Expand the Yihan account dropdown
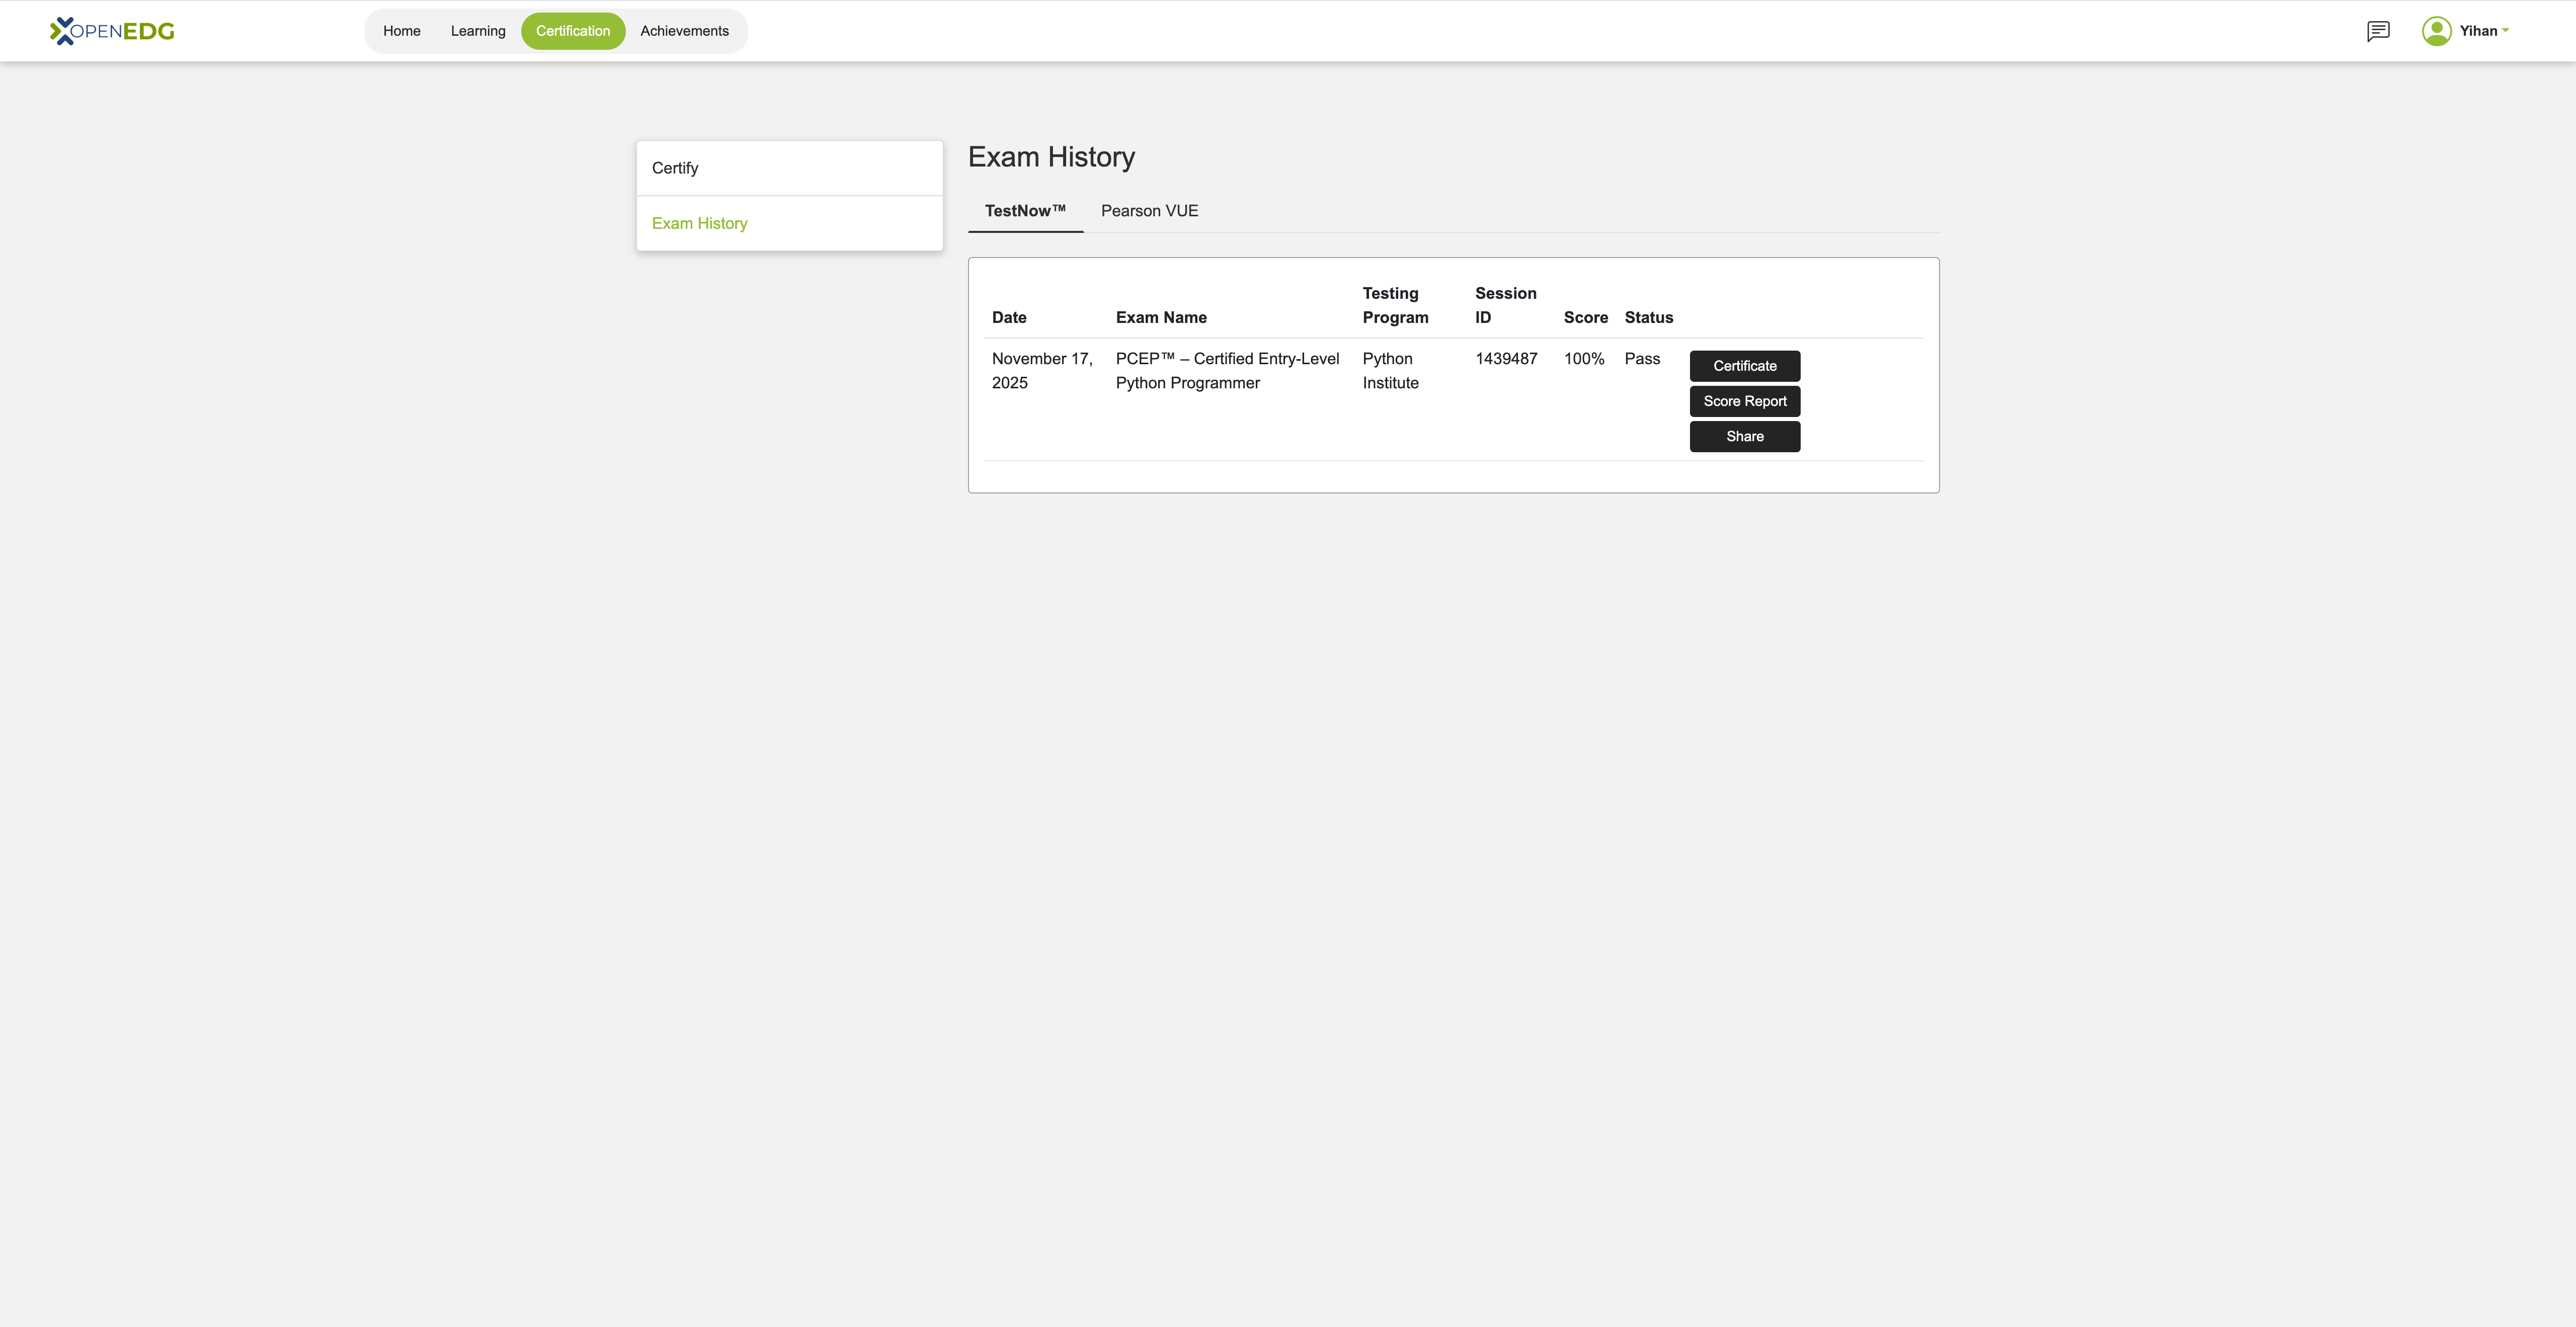This screenshot has height=1327, width=2576. click(2484, 31)
